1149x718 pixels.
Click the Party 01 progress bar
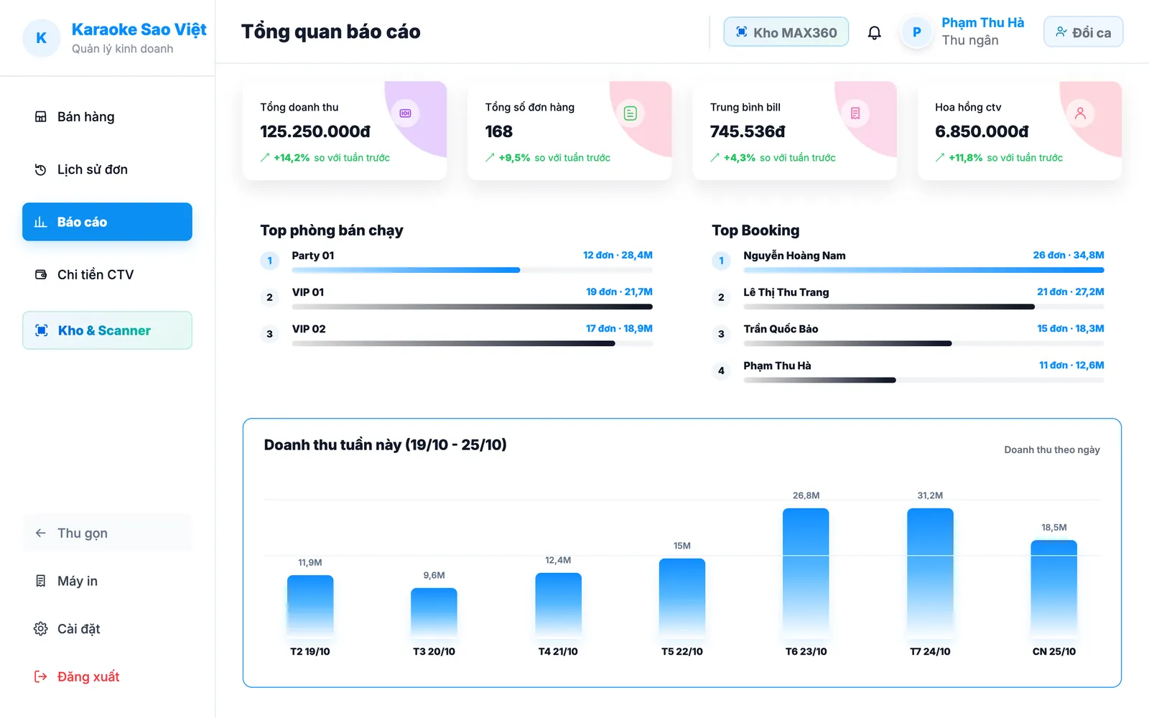[x=472, y=270]
